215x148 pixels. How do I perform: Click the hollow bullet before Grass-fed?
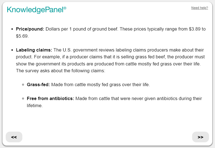coord(23,85)
